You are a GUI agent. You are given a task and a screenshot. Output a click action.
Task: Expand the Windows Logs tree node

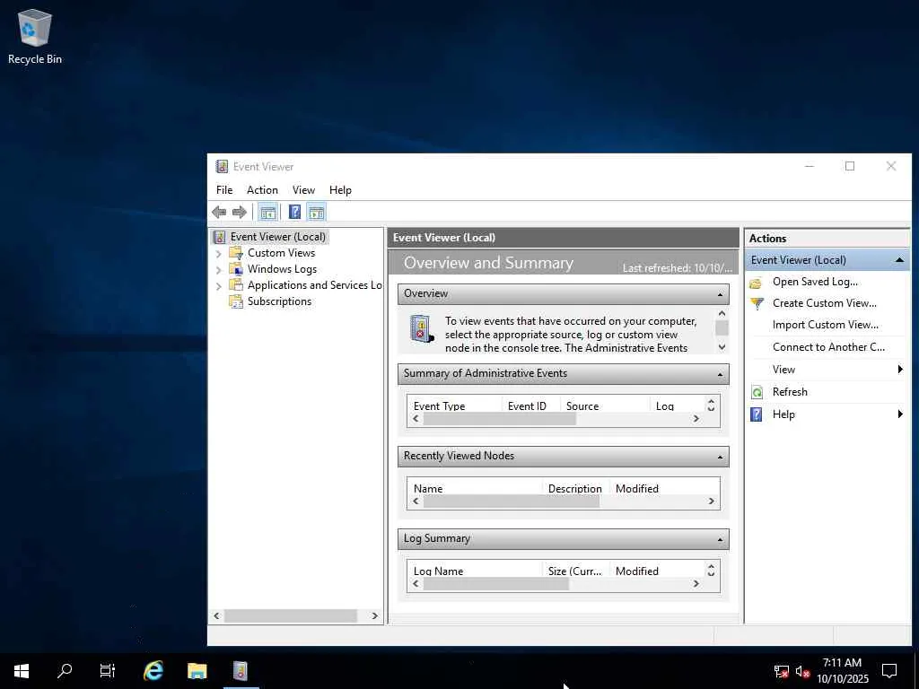219,269
